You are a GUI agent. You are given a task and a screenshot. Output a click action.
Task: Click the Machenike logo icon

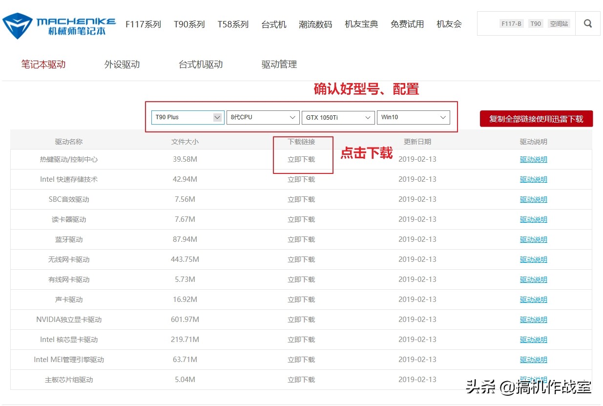click(17, 24)
